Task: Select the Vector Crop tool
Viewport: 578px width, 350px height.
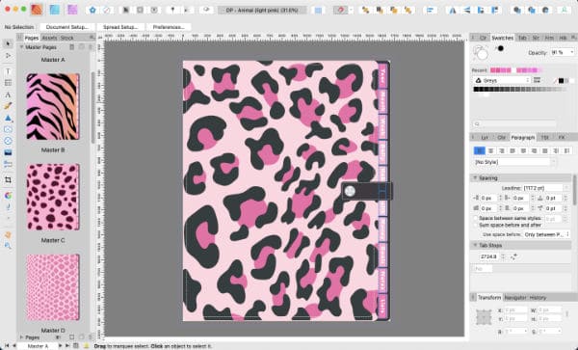Action: click(8, 179)
